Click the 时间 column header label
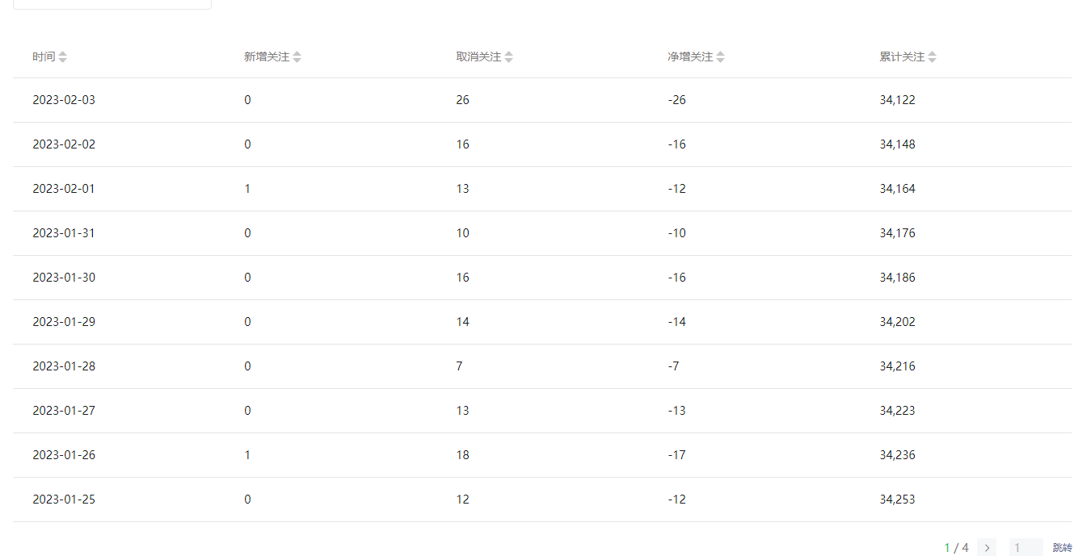 click(44, 57)
